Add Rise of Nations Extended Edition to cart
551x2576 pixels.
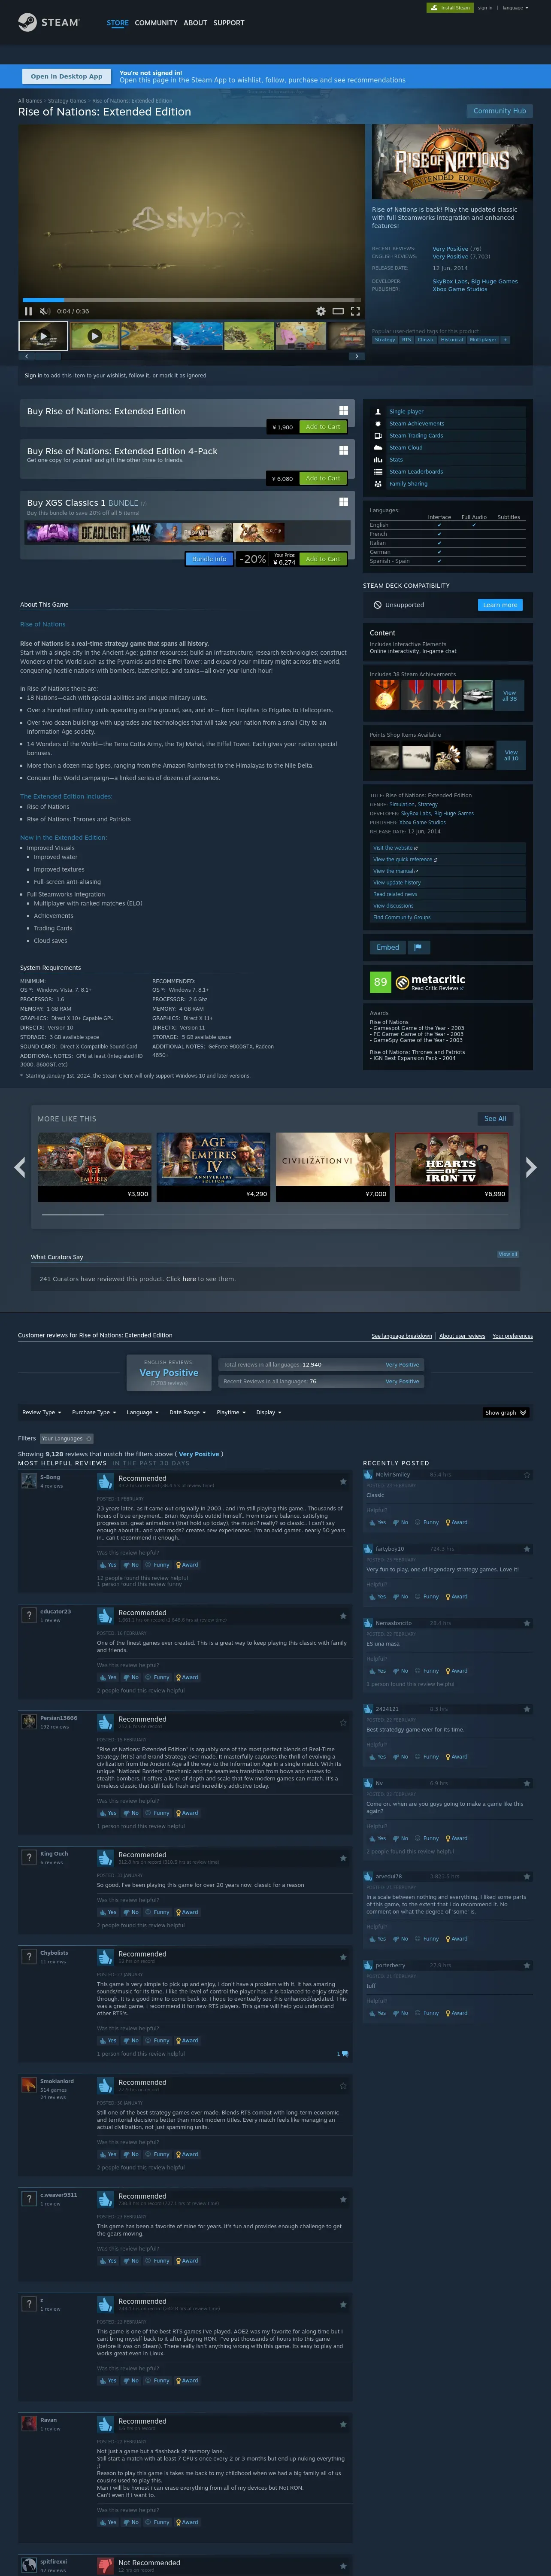click(323, 427)
